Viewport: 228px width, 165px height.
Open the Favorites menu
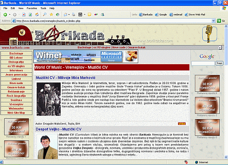pos(32,8)
